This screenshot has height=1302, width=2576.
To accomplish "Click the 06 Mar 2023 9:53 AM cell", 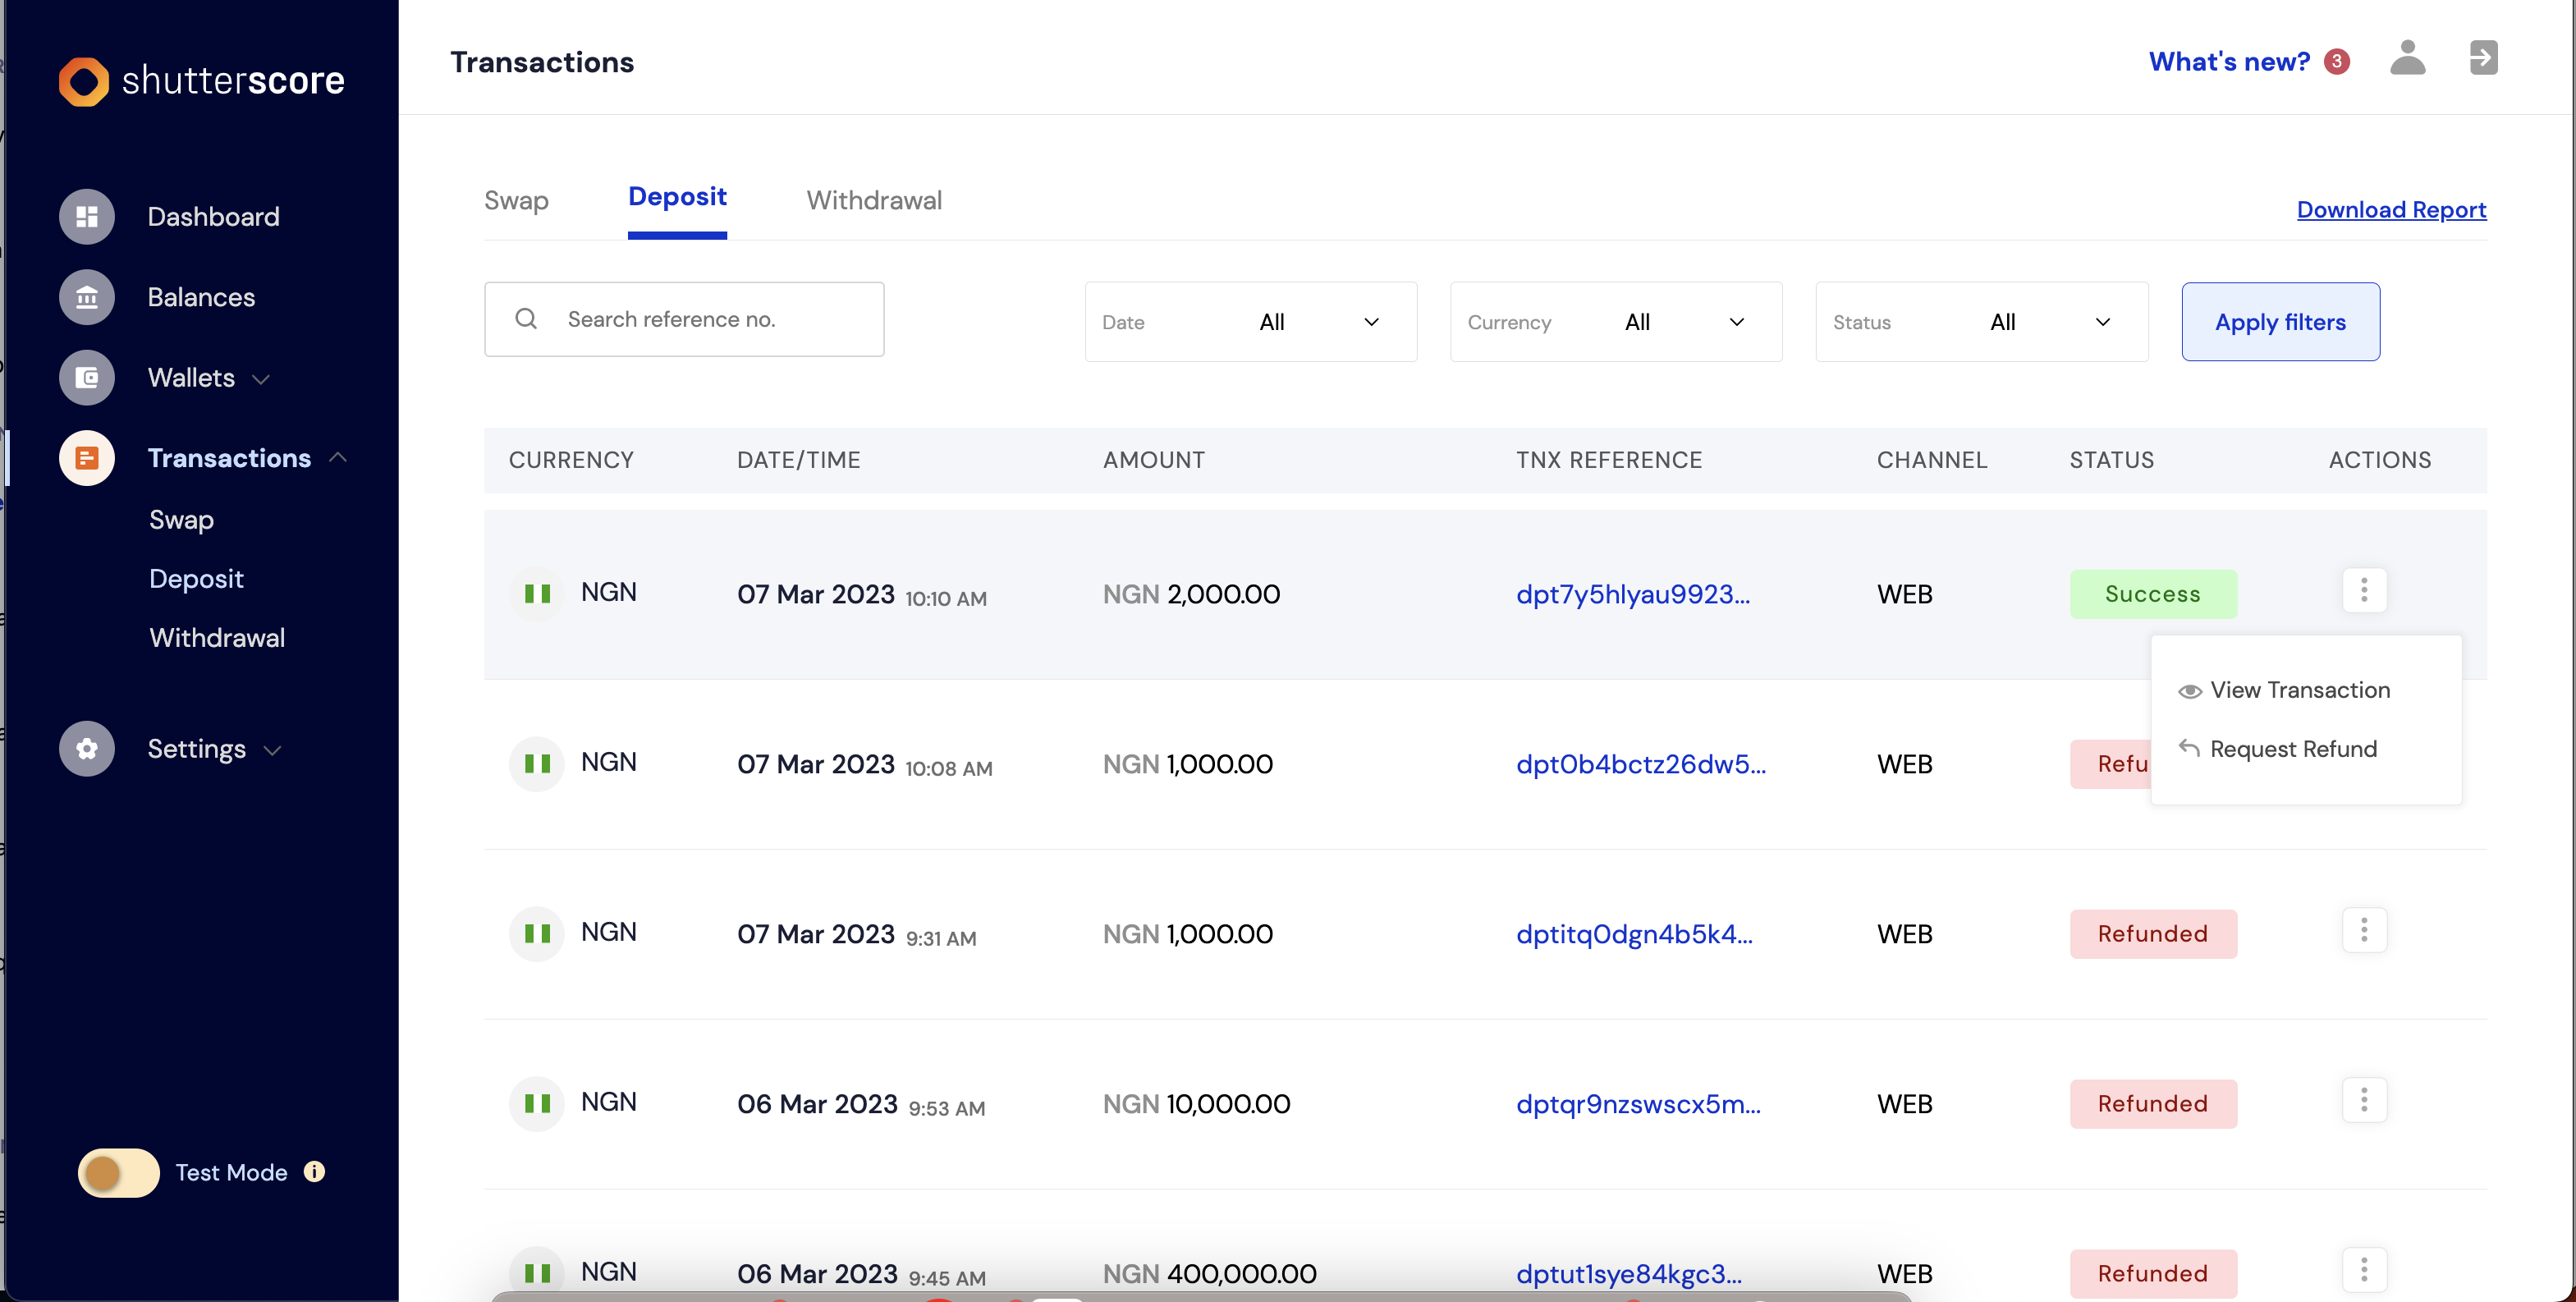I will coord(861,1105).
